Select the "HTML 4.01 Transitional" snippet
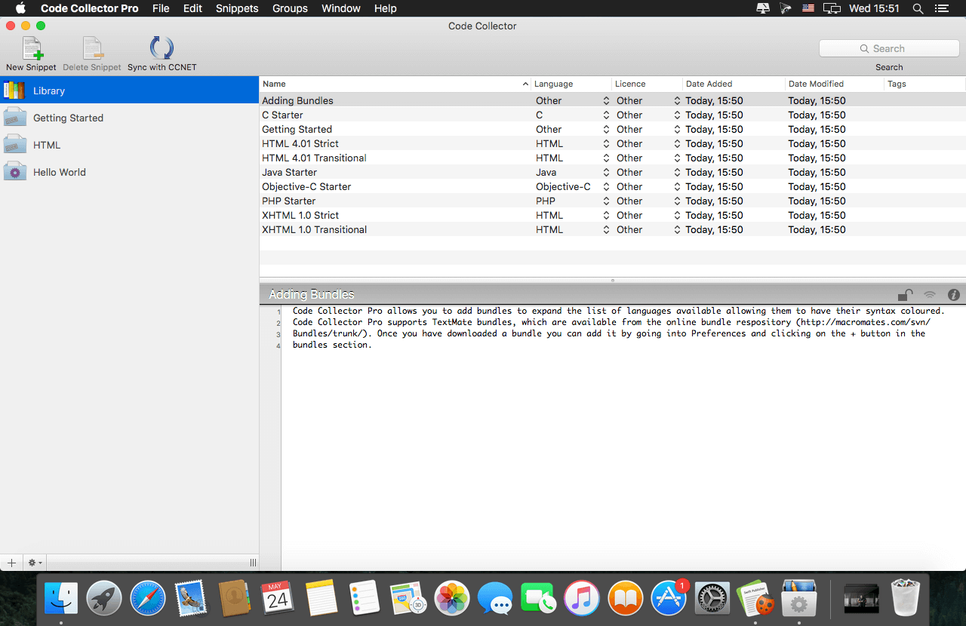 click(612, 158)
